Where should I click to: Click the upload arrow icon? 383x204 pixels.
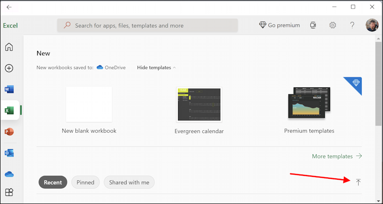[x=358, y=182]
